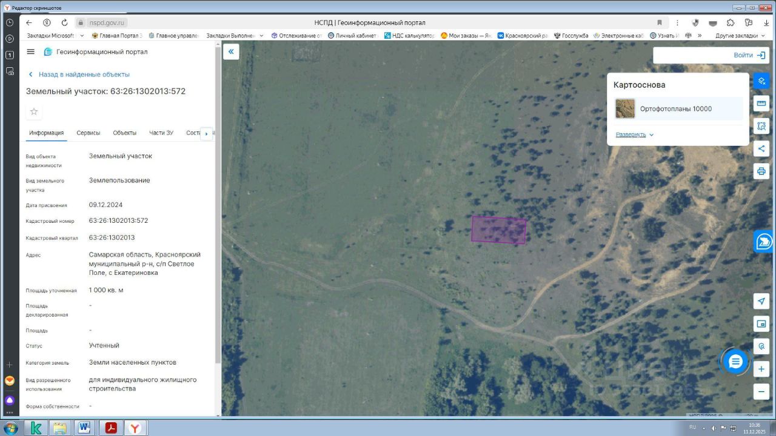Open the Красноярский bookmark with VK icon
Image resolution: width=776 pixels, height=436 pixels.
pos(523,36)
